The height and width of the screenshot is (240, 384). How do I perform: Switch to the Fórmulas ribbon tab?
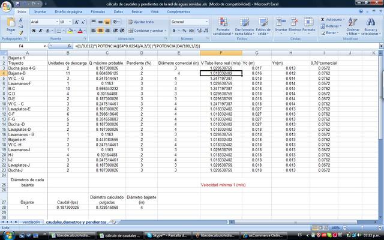[98, 12]
